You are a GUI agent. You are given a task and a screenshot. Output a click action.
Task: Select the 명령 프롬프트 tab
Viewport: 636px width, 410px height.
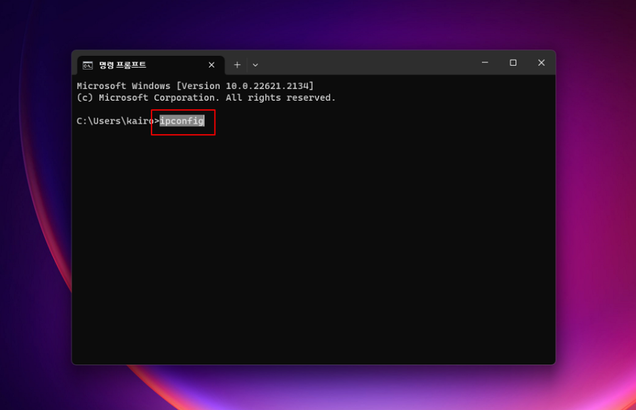(151, 65)
